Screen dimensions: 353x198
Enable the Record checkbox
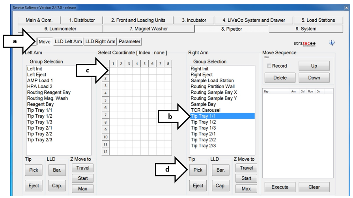(269, 66)
